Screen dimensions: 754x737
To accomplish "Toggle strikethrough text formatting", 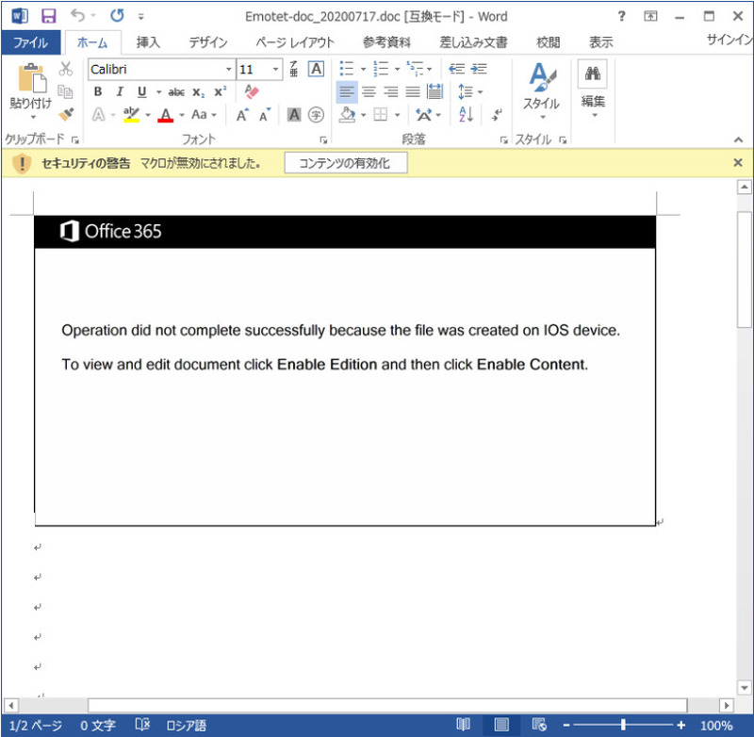I will point(176,91).
